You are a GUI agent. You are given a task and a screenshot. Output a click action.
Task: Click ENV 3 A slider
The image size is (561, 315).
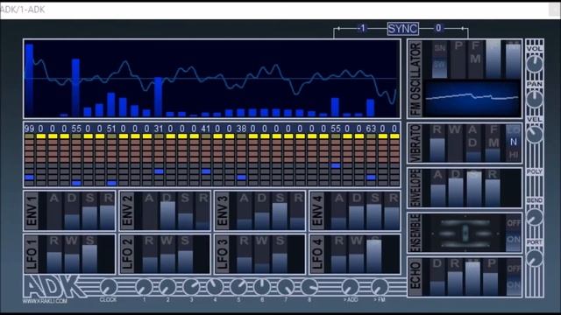coord(245,211)
